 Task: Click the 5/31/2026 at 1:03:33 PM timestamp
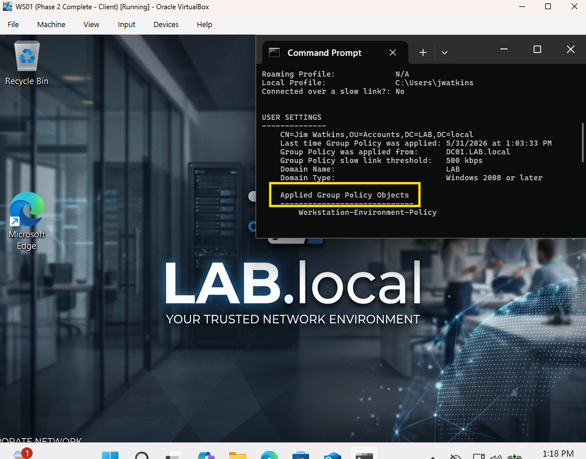click(499, 143)
